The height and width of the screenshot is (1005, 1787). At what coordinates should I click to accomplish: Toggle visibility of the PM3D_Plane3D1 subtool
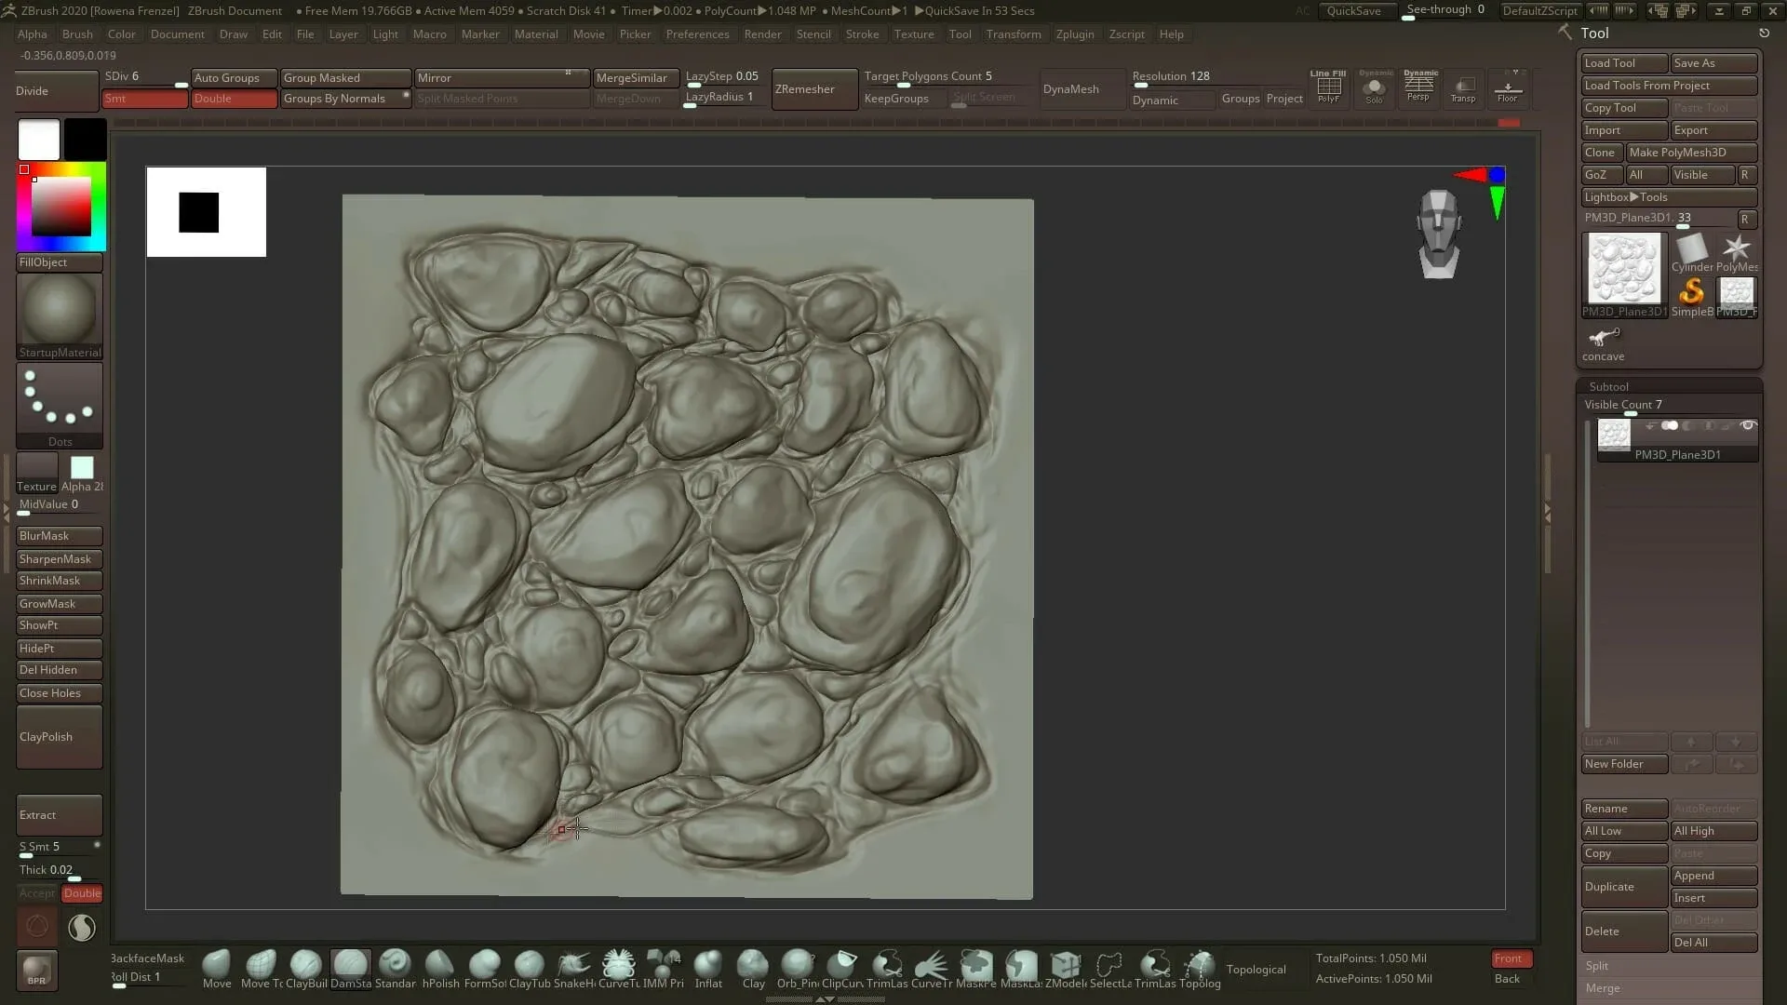(1748, 425)
